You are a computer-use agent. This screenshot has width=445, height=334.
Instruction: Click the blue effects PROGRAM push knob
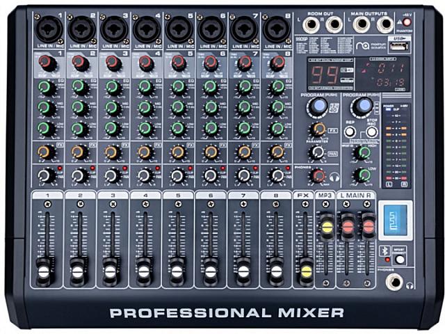coord(318,106)
